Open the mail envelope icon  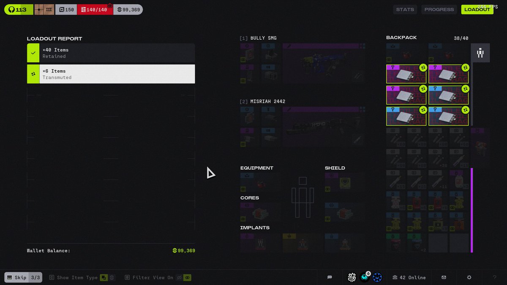tap(444, 277)
